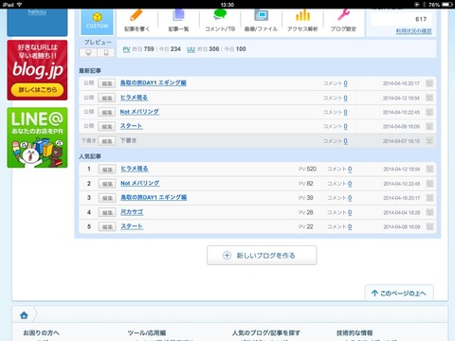Select the mobile preview phone icon
This screenshot has height=341, width=455.
coord(106,52)
